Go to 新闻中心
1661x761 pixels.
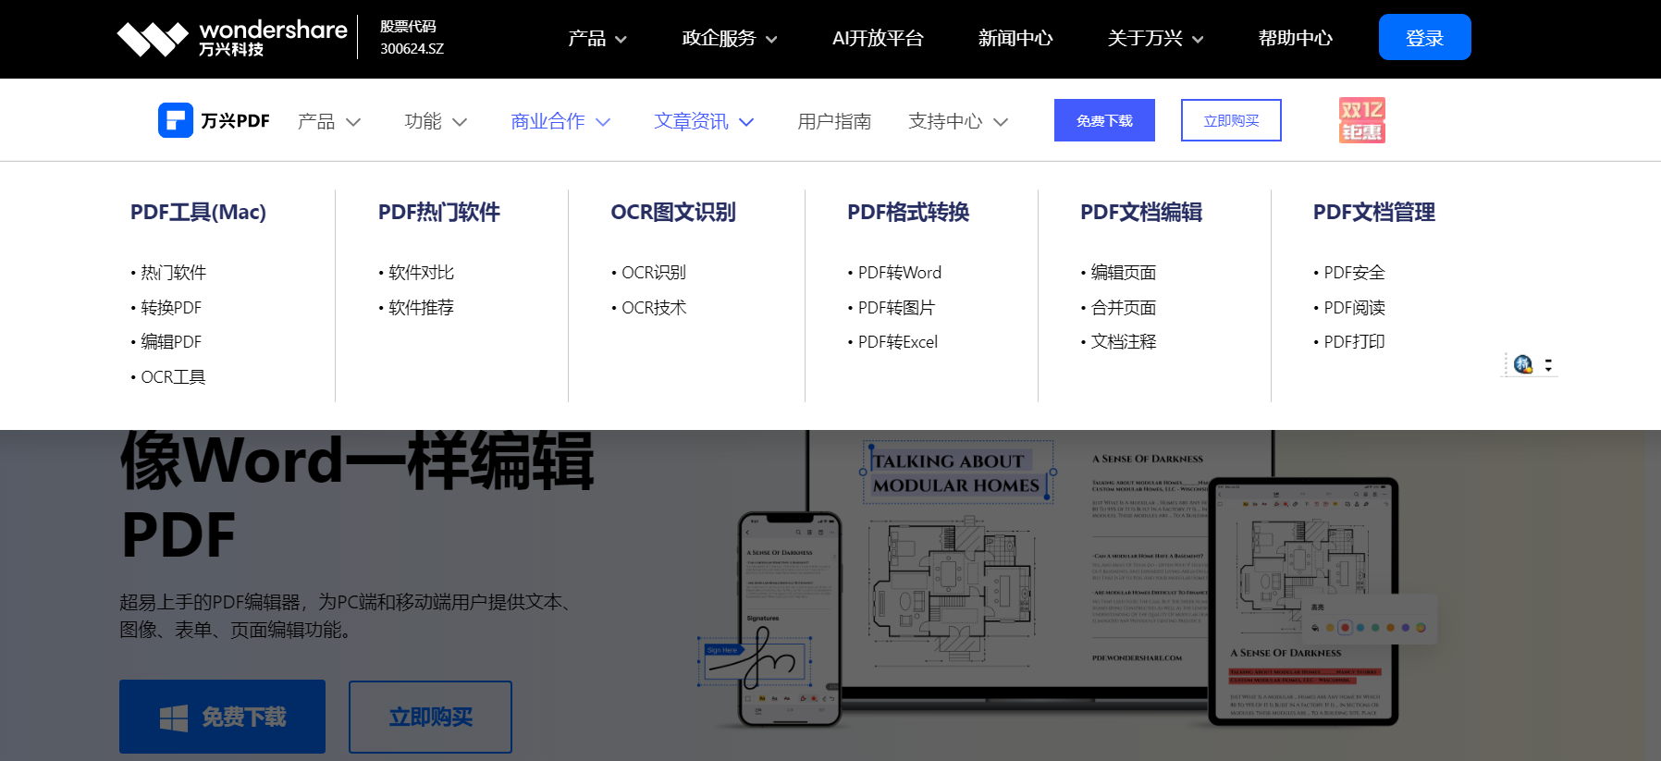point(1015,38)
